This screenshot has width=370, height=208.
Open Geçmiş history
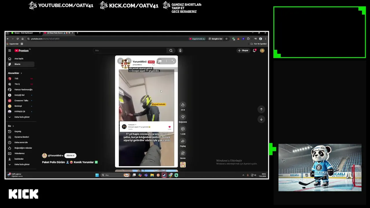tap(21, 131)
